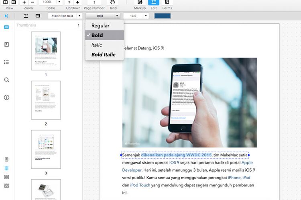
Task: Click the Page Number field
Action: (94, 2)
